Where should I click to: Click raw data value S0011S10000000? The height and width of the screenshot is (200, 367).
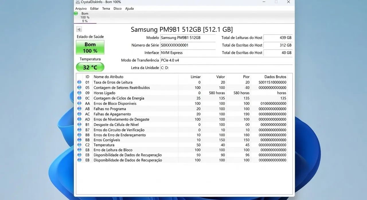click(272, 82)
